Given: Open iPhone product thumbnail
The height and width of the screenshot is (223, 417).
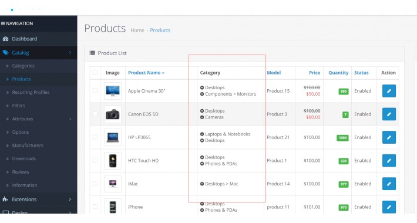Looking at the screenshot, I should tap(113, 207).
